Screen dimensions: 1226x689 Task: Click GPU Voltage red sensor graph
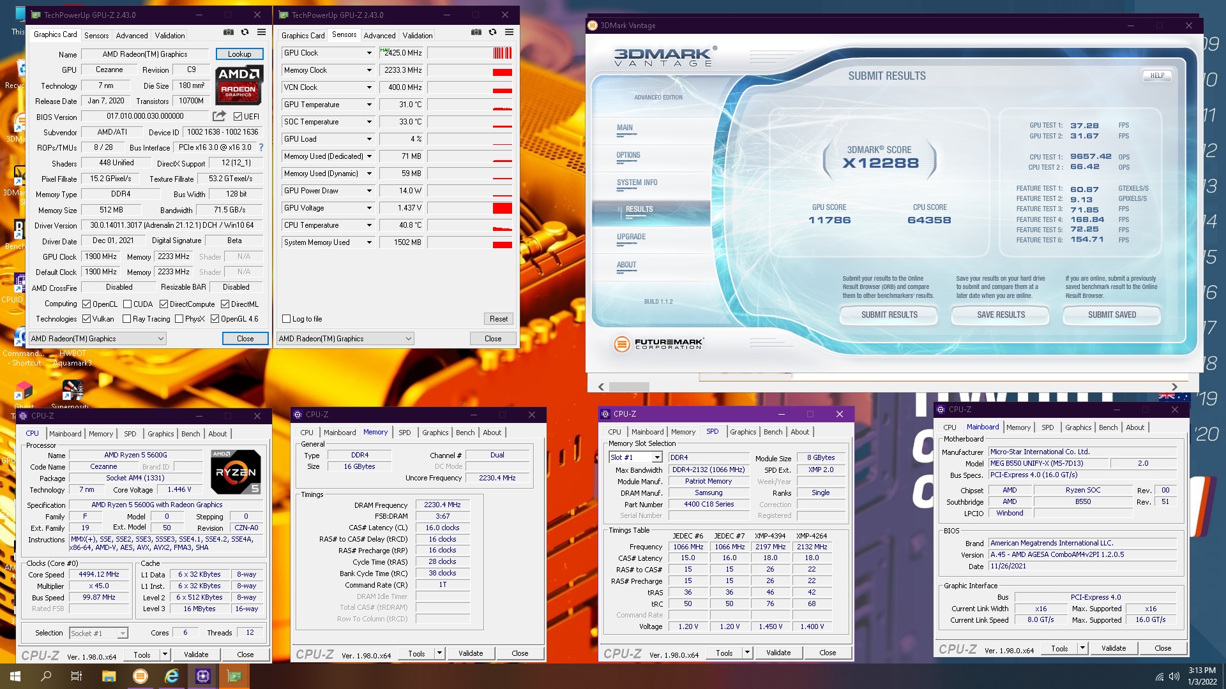(470, 208)
